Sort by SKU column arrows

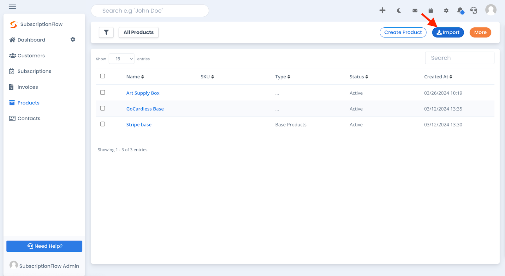pos(213,77)
